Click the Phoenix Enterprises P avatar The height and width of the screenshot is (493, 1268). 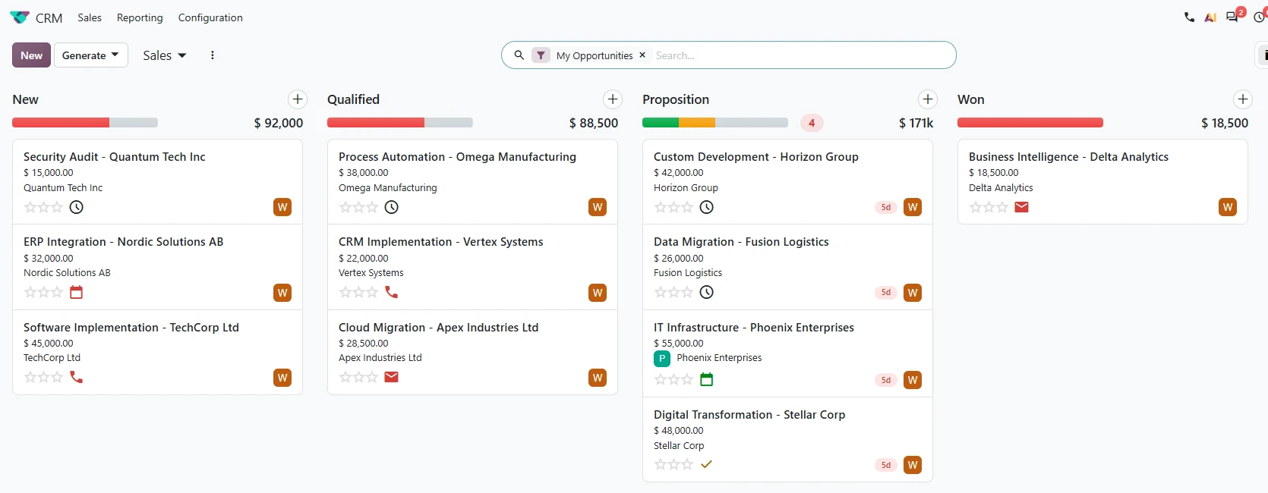662,359
